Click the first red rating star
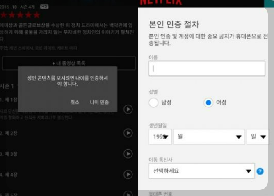Viewport: 274px width, 196px height. 4,15
